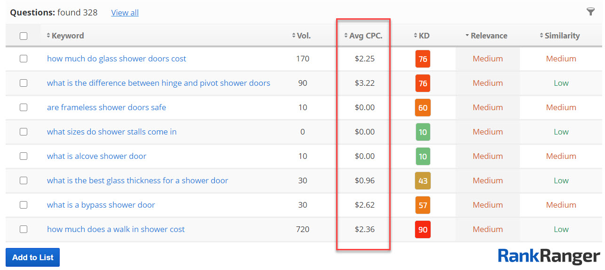Check the box for alcove shower door
Screen dimensions: 605x270
pos(24,156)
